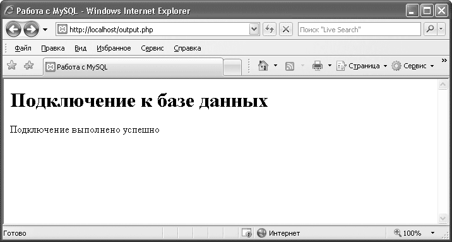Select the Работа с MySQL tab
452x242 pixels.
(x=133, y=67)
